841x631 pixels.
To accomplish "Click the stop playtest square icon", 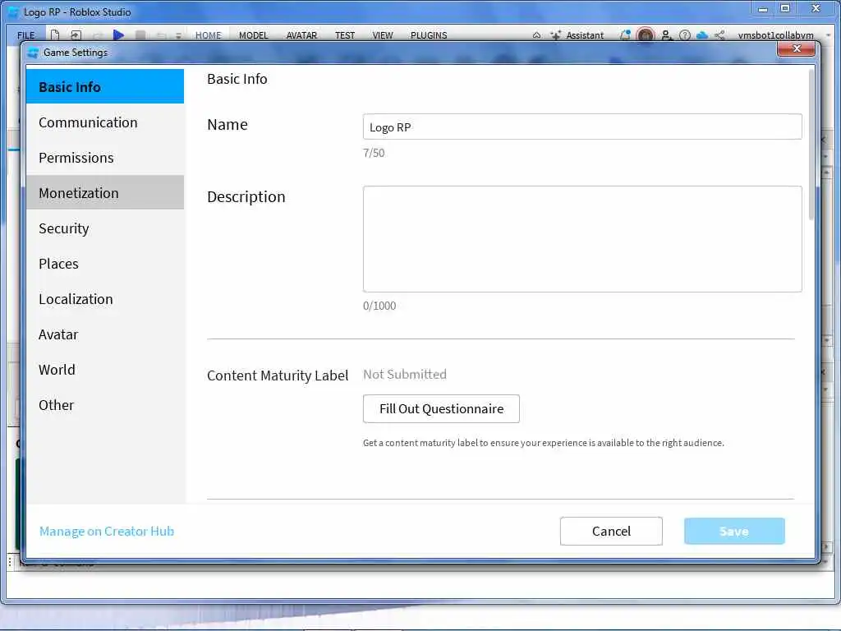I will pos(140,35).
